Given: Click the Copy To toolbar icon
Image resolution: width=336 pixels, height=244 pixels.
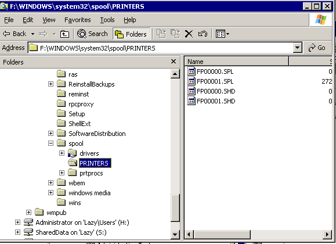Looking at the screenshot, I should [x=175, y=34].
